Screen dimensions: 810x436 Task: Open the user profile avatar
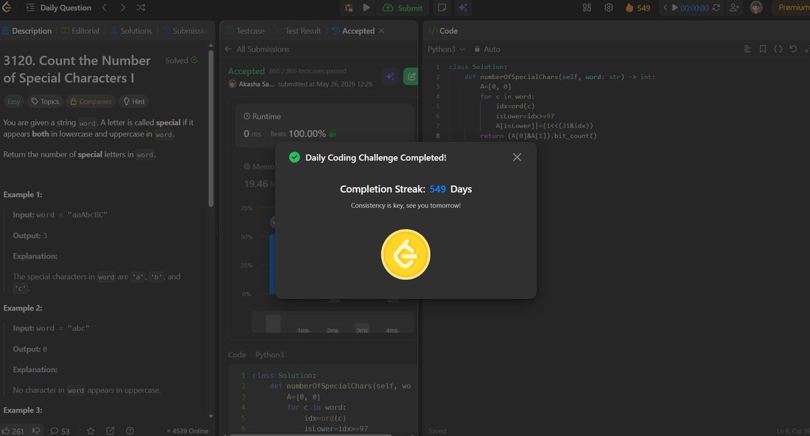(x=757, y=7)
